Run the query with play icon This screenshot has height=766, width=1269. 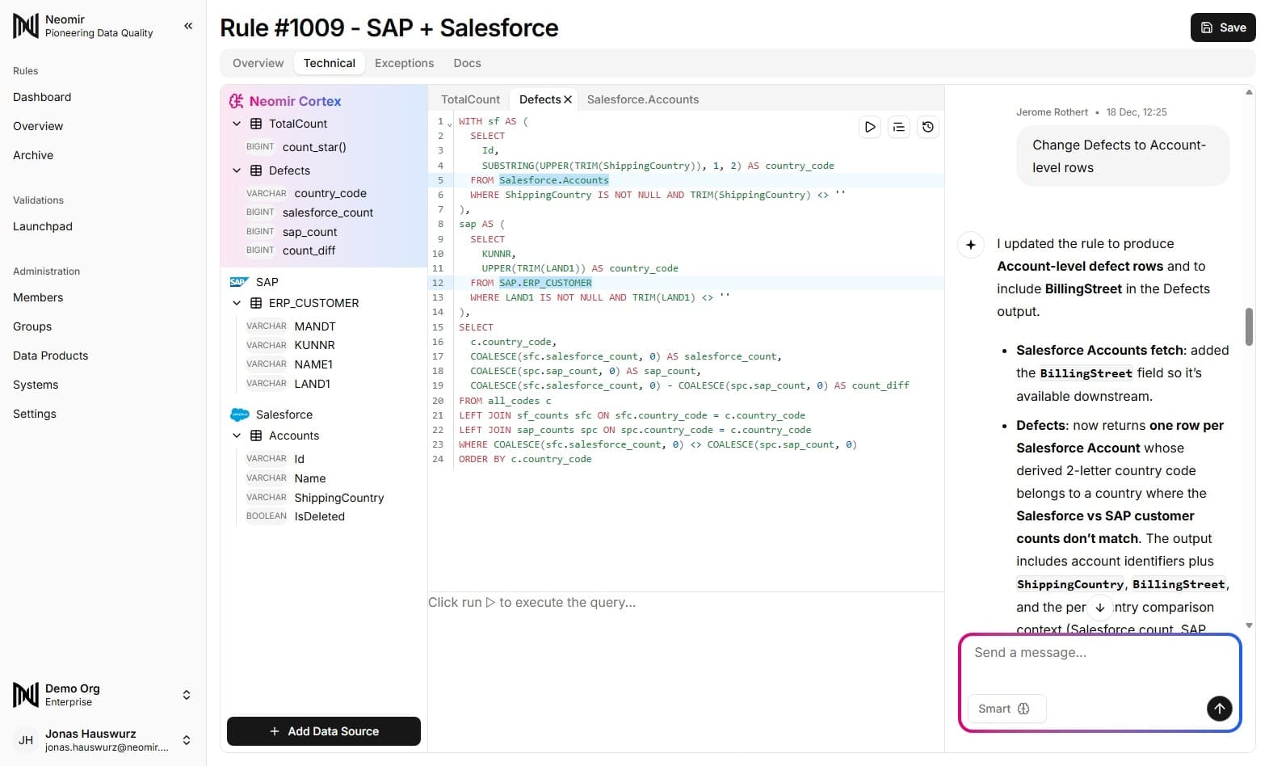[870, 127]
